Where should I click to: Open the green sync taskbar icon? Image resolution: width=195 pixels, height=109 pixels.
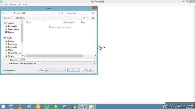coord(47,107)
